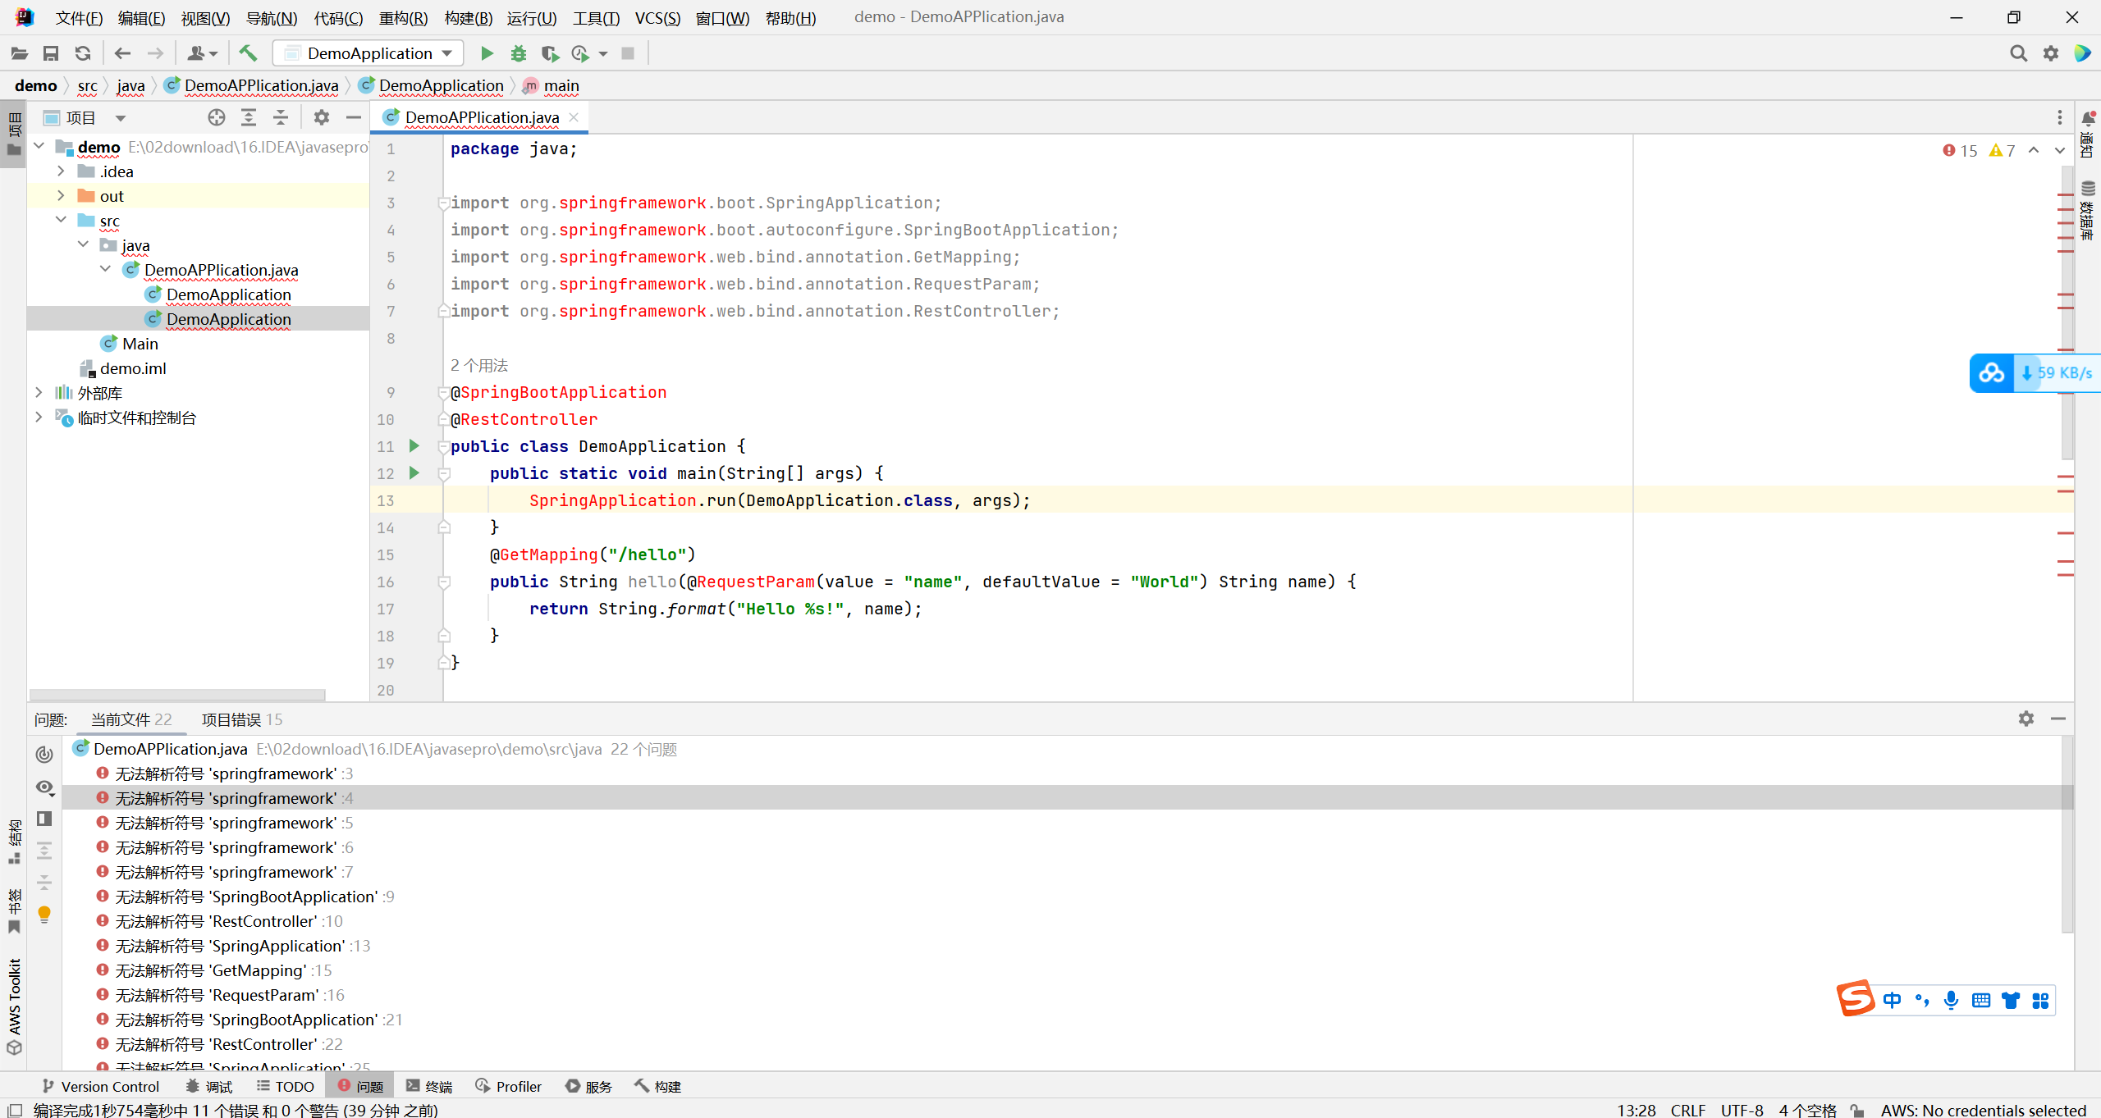Expand the out folder in project tree
The height and width of the screenshot is (1118, 2101).
click(61, 196)
